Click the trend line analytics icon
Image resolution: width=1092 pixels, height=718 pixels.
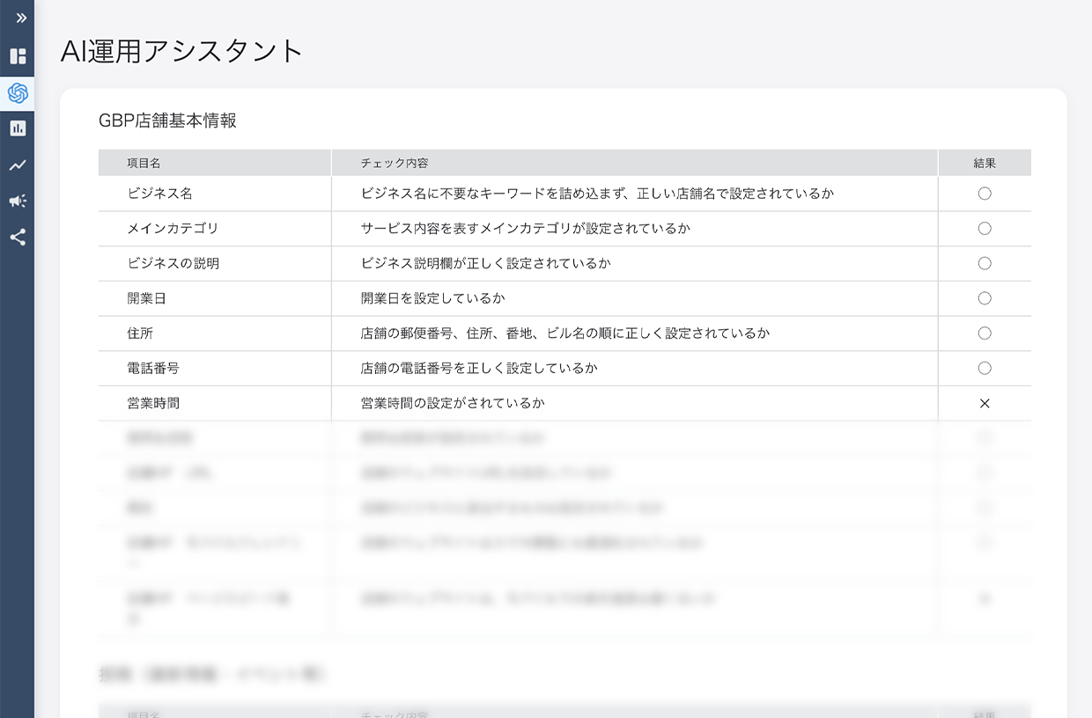click(18, 165)
